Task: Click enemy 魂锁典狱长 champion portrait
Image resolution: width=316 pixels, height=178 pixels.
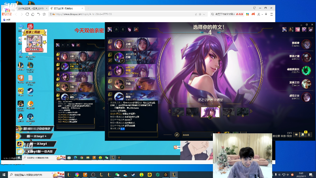Action: (306, 71)
